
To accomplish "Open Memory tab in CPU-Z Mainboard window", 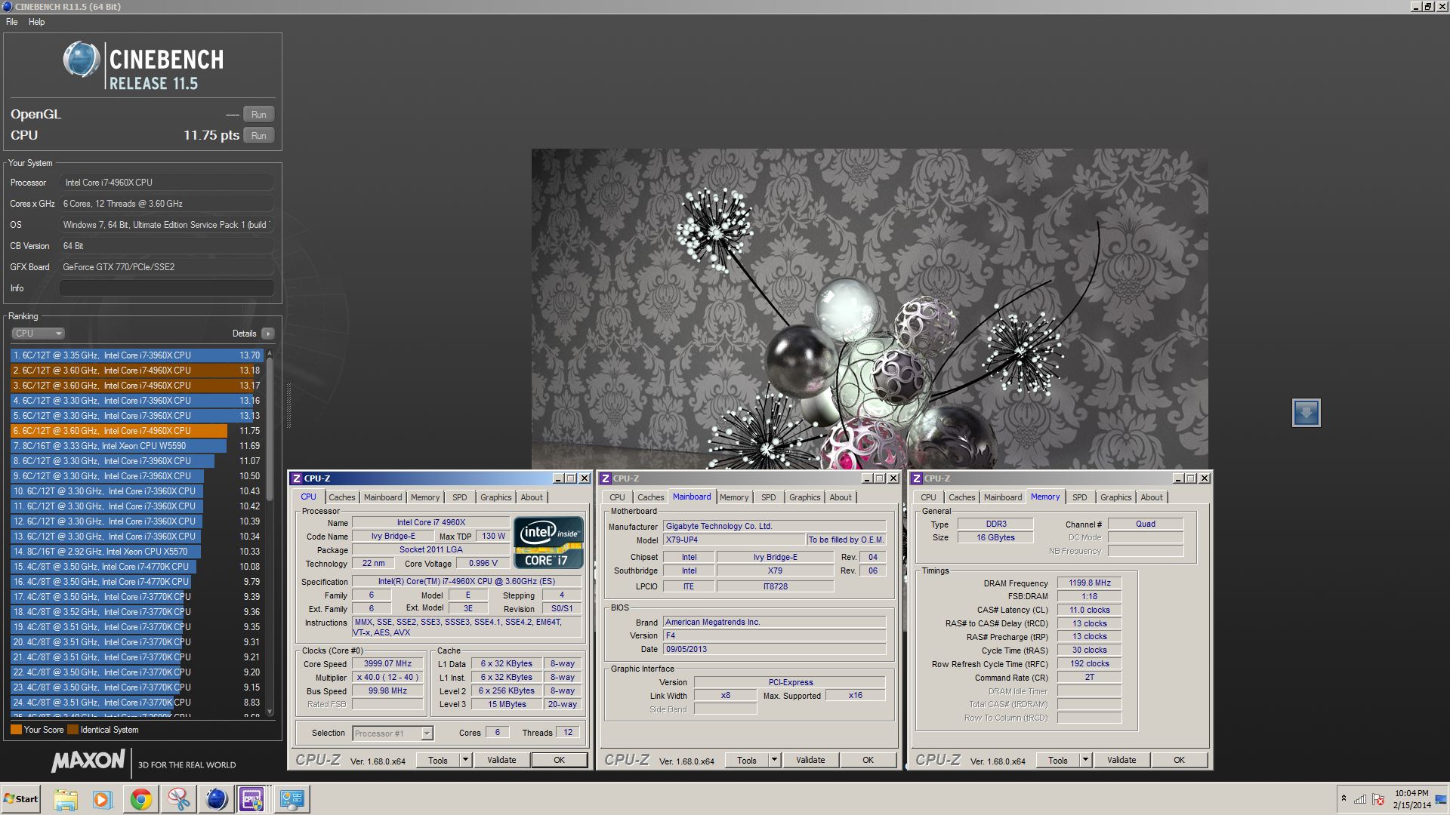I will pos(733,497).
